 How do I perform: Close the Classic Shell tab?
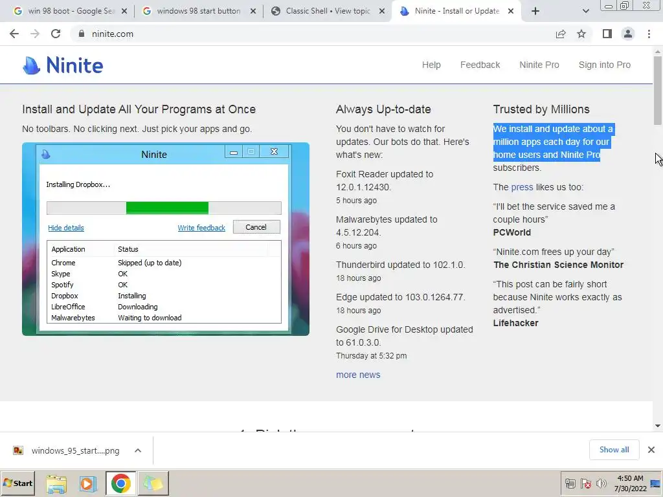click(382, 11)
